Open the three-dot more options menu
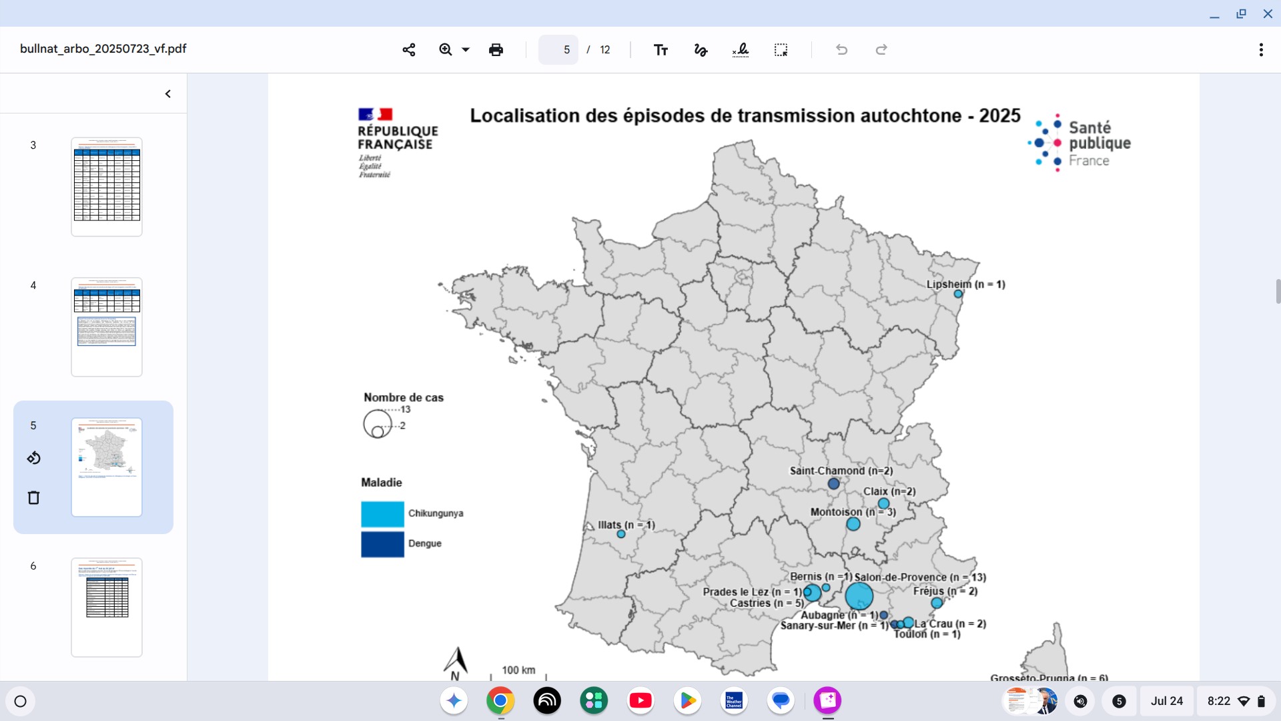 tap(1260, 49)
